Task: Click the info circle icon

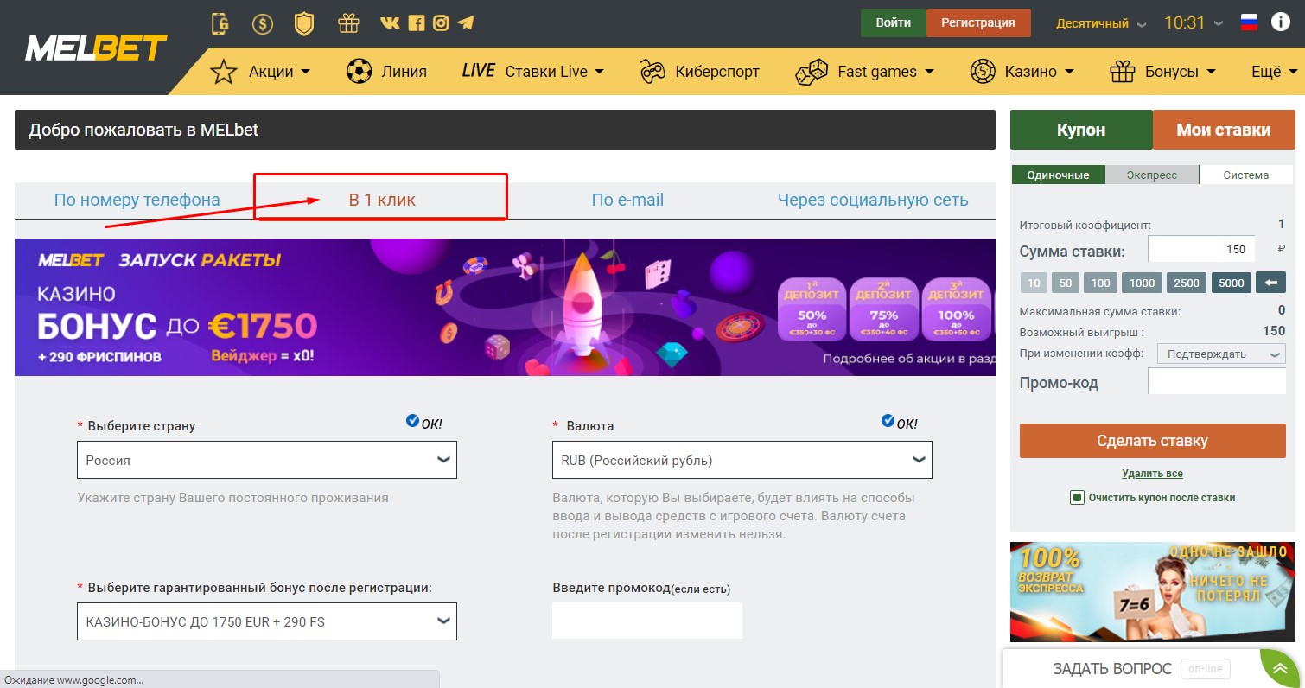Action: tap(1280, 22)
